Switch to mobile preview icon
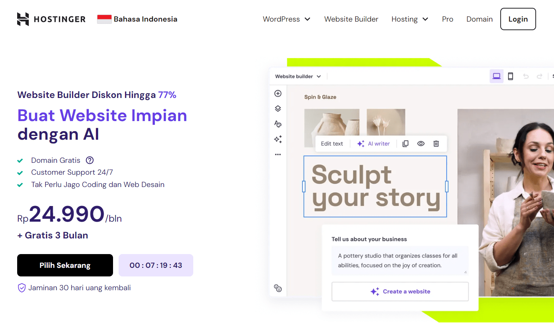Screen dimensions: 554x323 pos(510,76)
